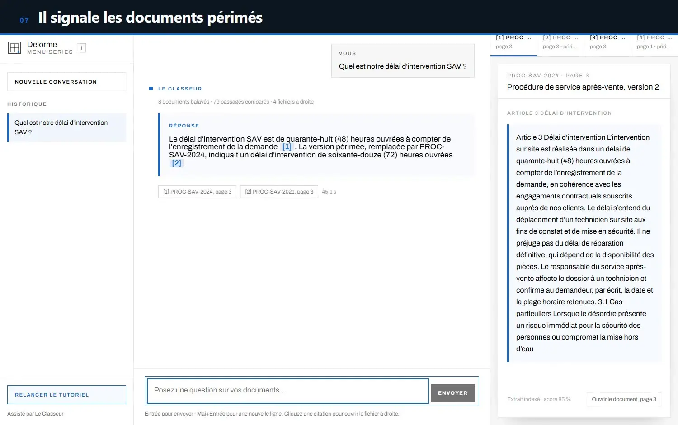Viewport: 678px width, 425px height.
Task: Focus the question input field
Action: (288, 391)
